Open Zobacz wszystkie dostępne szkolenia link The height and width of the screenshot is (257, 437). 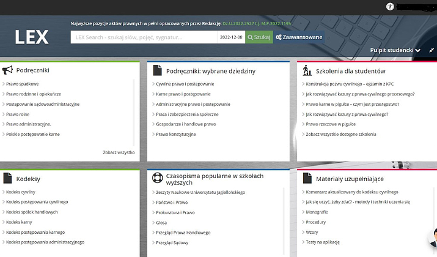(x=341, y=134)
